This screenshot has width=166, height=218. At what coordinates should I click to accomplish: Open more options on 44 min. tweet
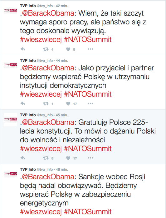90,104
